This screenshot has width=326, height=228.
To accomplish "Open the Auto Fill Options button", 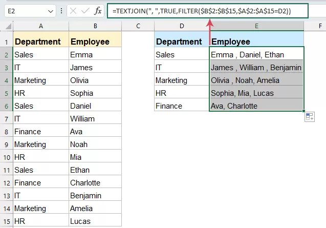I will pos(309,117).
